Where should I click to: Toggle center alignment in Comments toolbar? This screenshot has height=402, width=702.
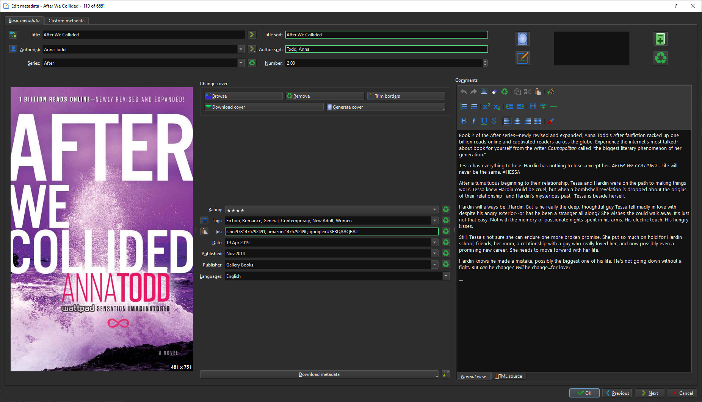pyautogui.click(x=517, y=121)
